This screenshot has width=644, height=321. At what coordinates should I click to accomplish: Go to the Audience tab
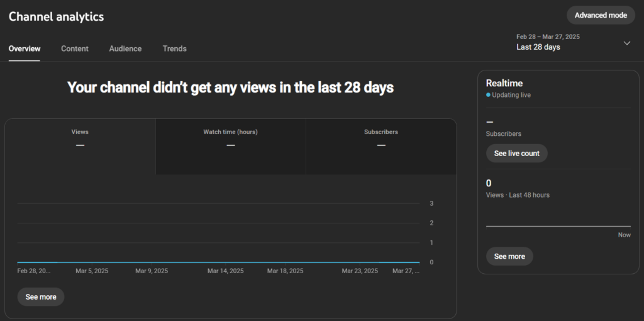125,48
